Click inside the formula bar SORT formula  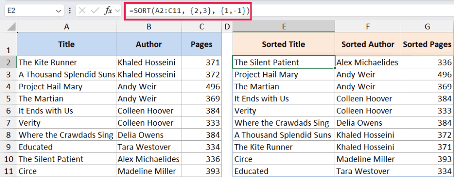coord(189,11)
